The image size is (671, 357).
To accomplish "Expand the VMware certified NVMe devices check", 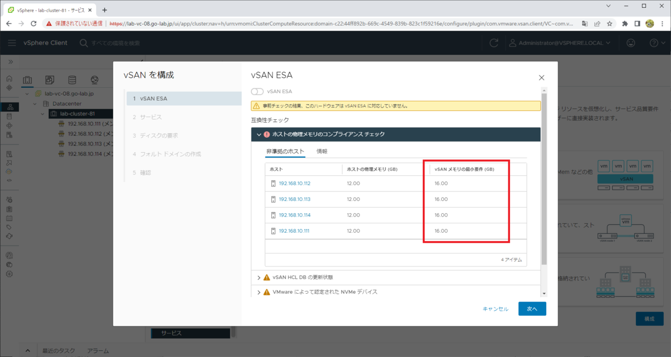I will [259, 292].
